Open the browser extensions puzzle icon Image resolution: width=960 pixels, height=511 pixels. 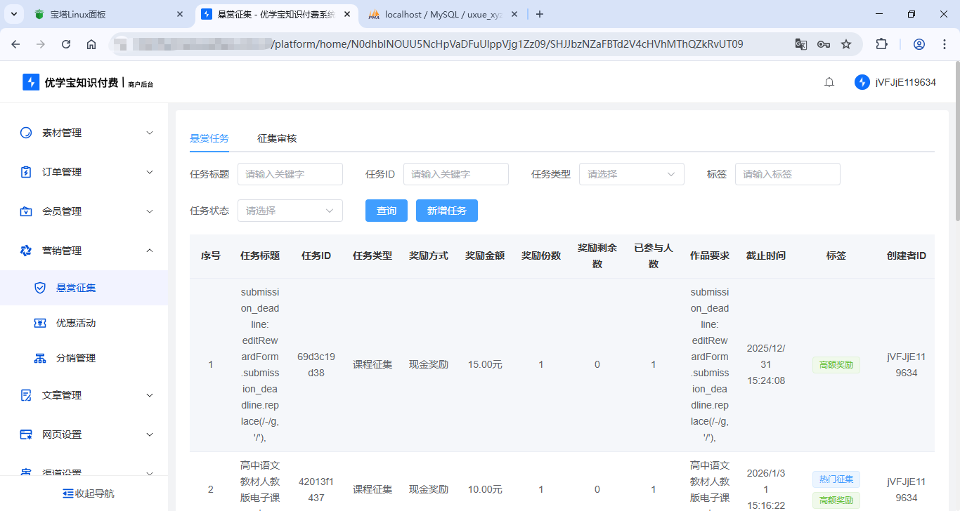[x=881, y=44]
